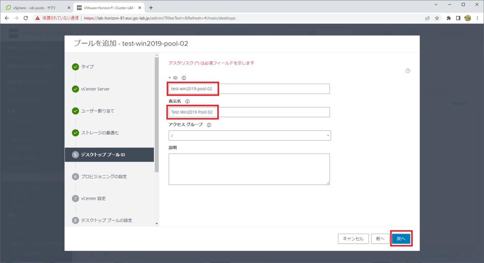The height and width of the screenshot is (263, 484).
Task: Click the ID input field
Action: click(x=249, y=89)
